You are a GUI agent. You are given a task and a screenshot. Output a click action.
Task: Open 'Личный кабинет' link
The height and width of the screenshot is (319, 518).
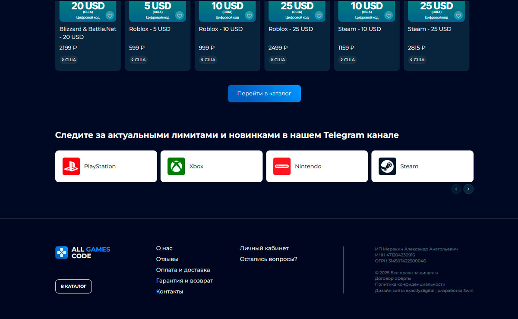pyautogui.click(x=264, y=248)
